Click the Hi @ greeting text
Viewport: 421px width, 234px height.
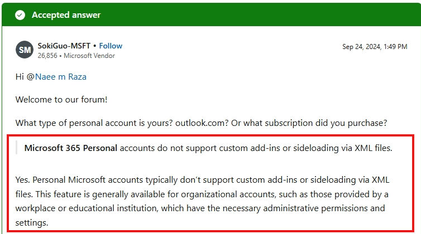pyautogui.click(x=25, y=77)
